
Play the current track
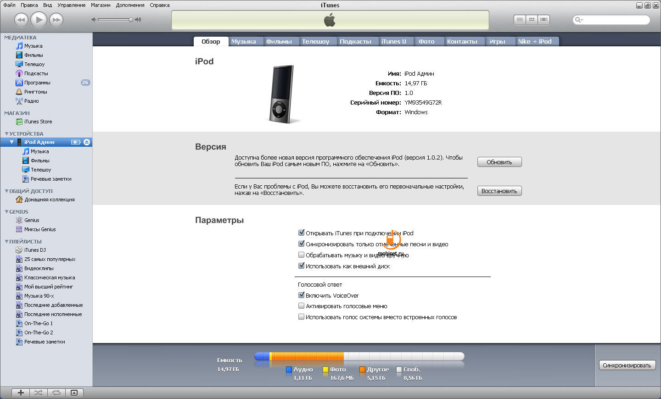click(x=39, y=20)
